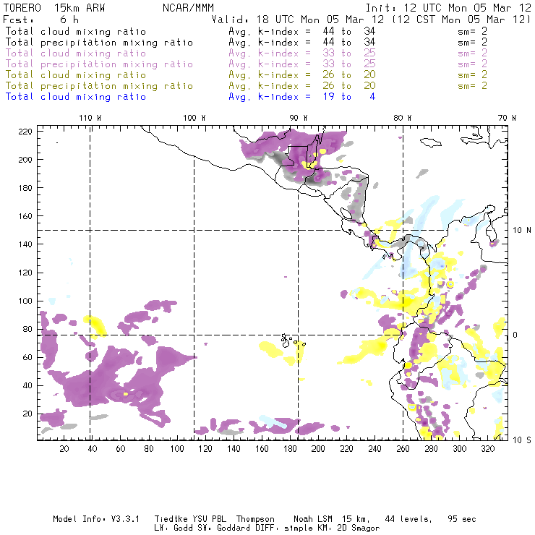The height and width of the screenshot is (535, 535).
Task: Click "120" on the vertical axis
Action: [x=25, y=273]
